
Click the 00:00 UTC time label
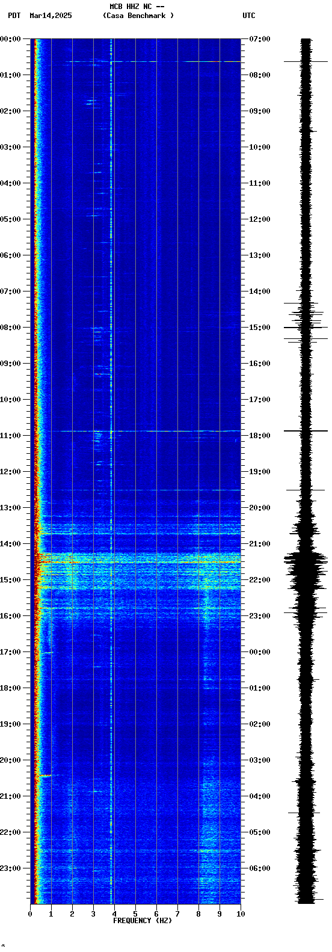click(x=260, y=652)
